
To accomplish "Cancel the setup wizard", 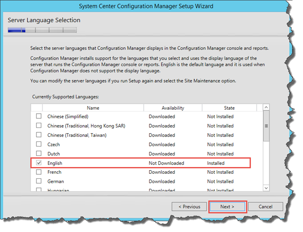I will coord(266,207).
